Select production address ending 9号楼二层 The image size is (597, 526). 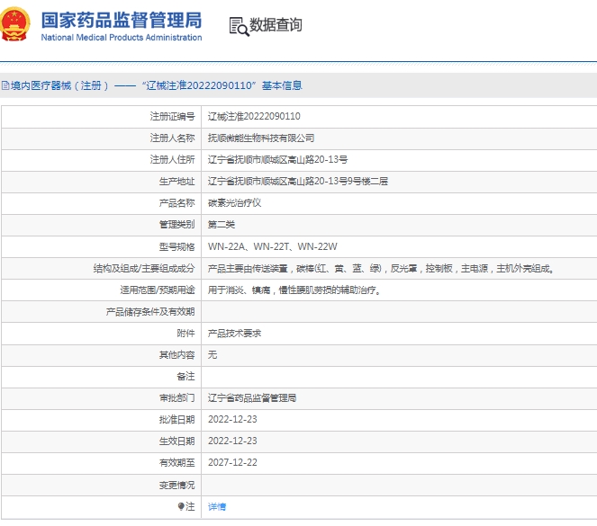(x=298, y=182)
